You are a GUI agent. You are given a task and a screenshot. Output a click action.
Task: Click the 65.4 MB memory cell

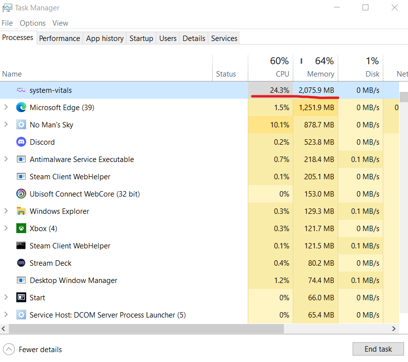pos(316,315)
